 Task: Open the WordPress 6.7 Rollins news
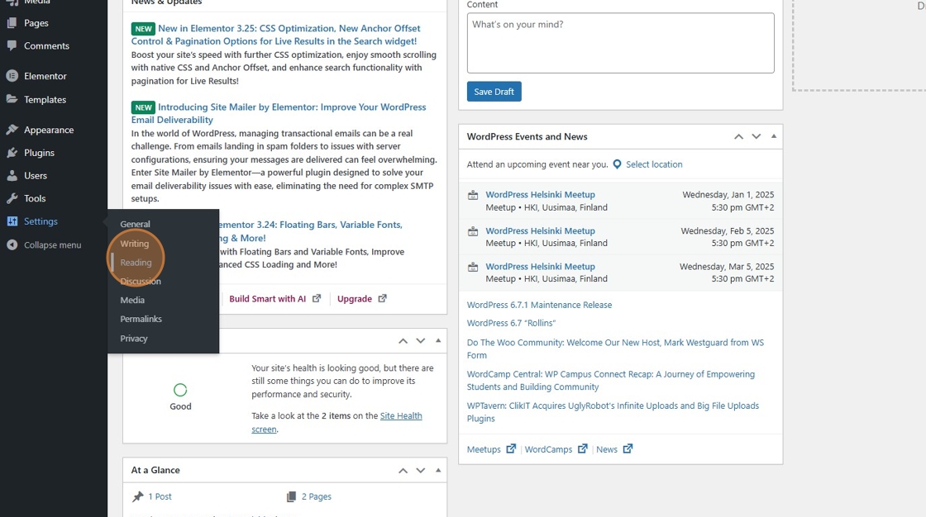pyautogui.click(x=512, y=324)
